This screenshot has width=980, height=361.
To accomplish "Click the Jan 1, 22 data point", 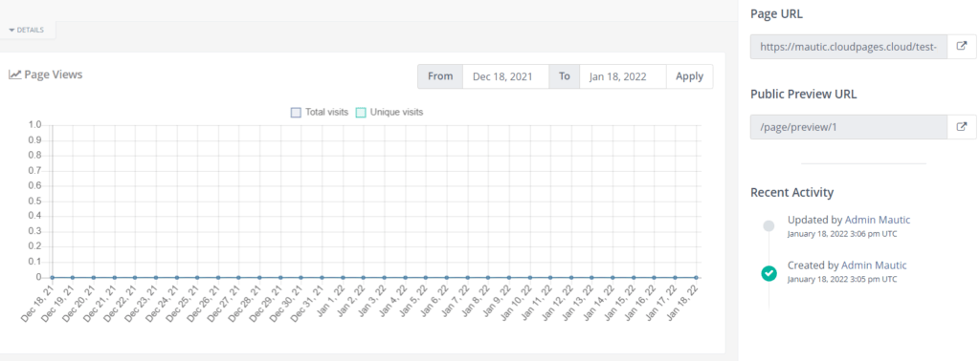I will [343, 278].
